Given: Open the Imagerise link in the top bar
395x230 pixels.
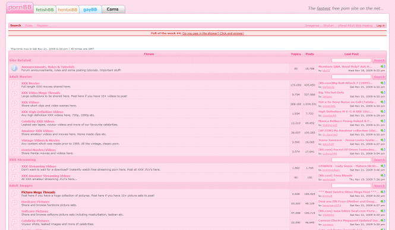Looking at the screenshot, I should pos(312,26).
